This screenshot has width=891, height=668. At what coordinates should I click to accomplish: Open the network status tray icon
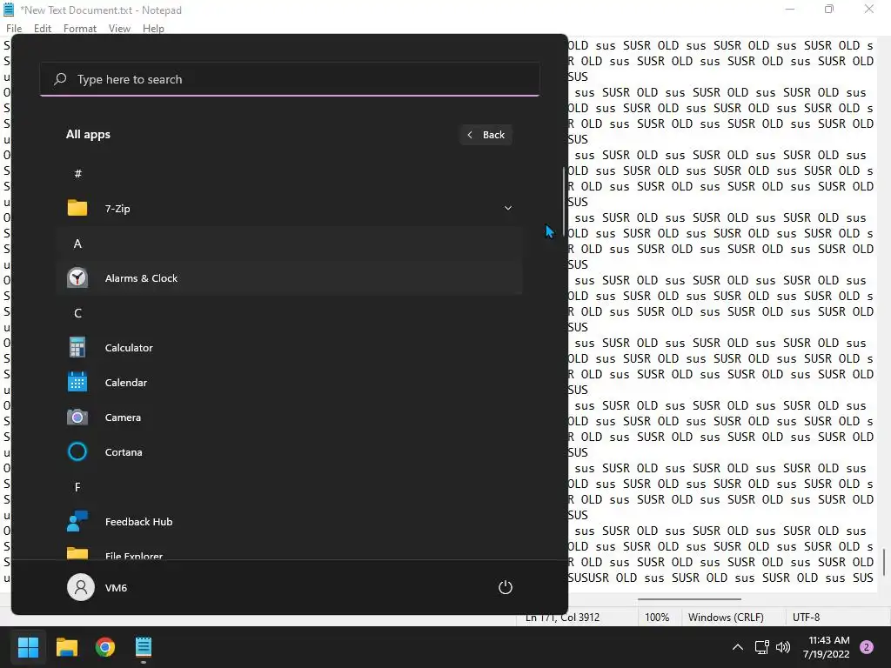[x=761, y=647]
